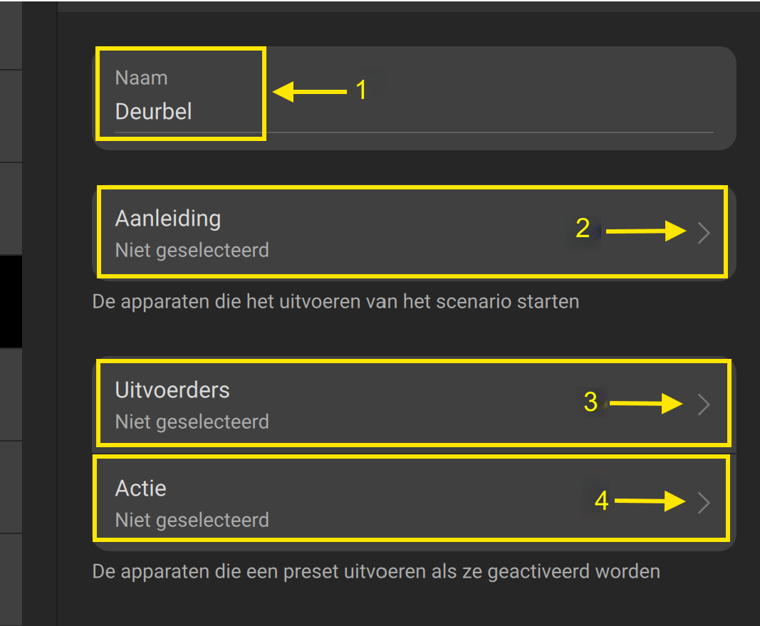Click 'Niet geselecteerd' under Aanleiding
Viewport: 760px width, 626px height.
[x=192, y=251]
